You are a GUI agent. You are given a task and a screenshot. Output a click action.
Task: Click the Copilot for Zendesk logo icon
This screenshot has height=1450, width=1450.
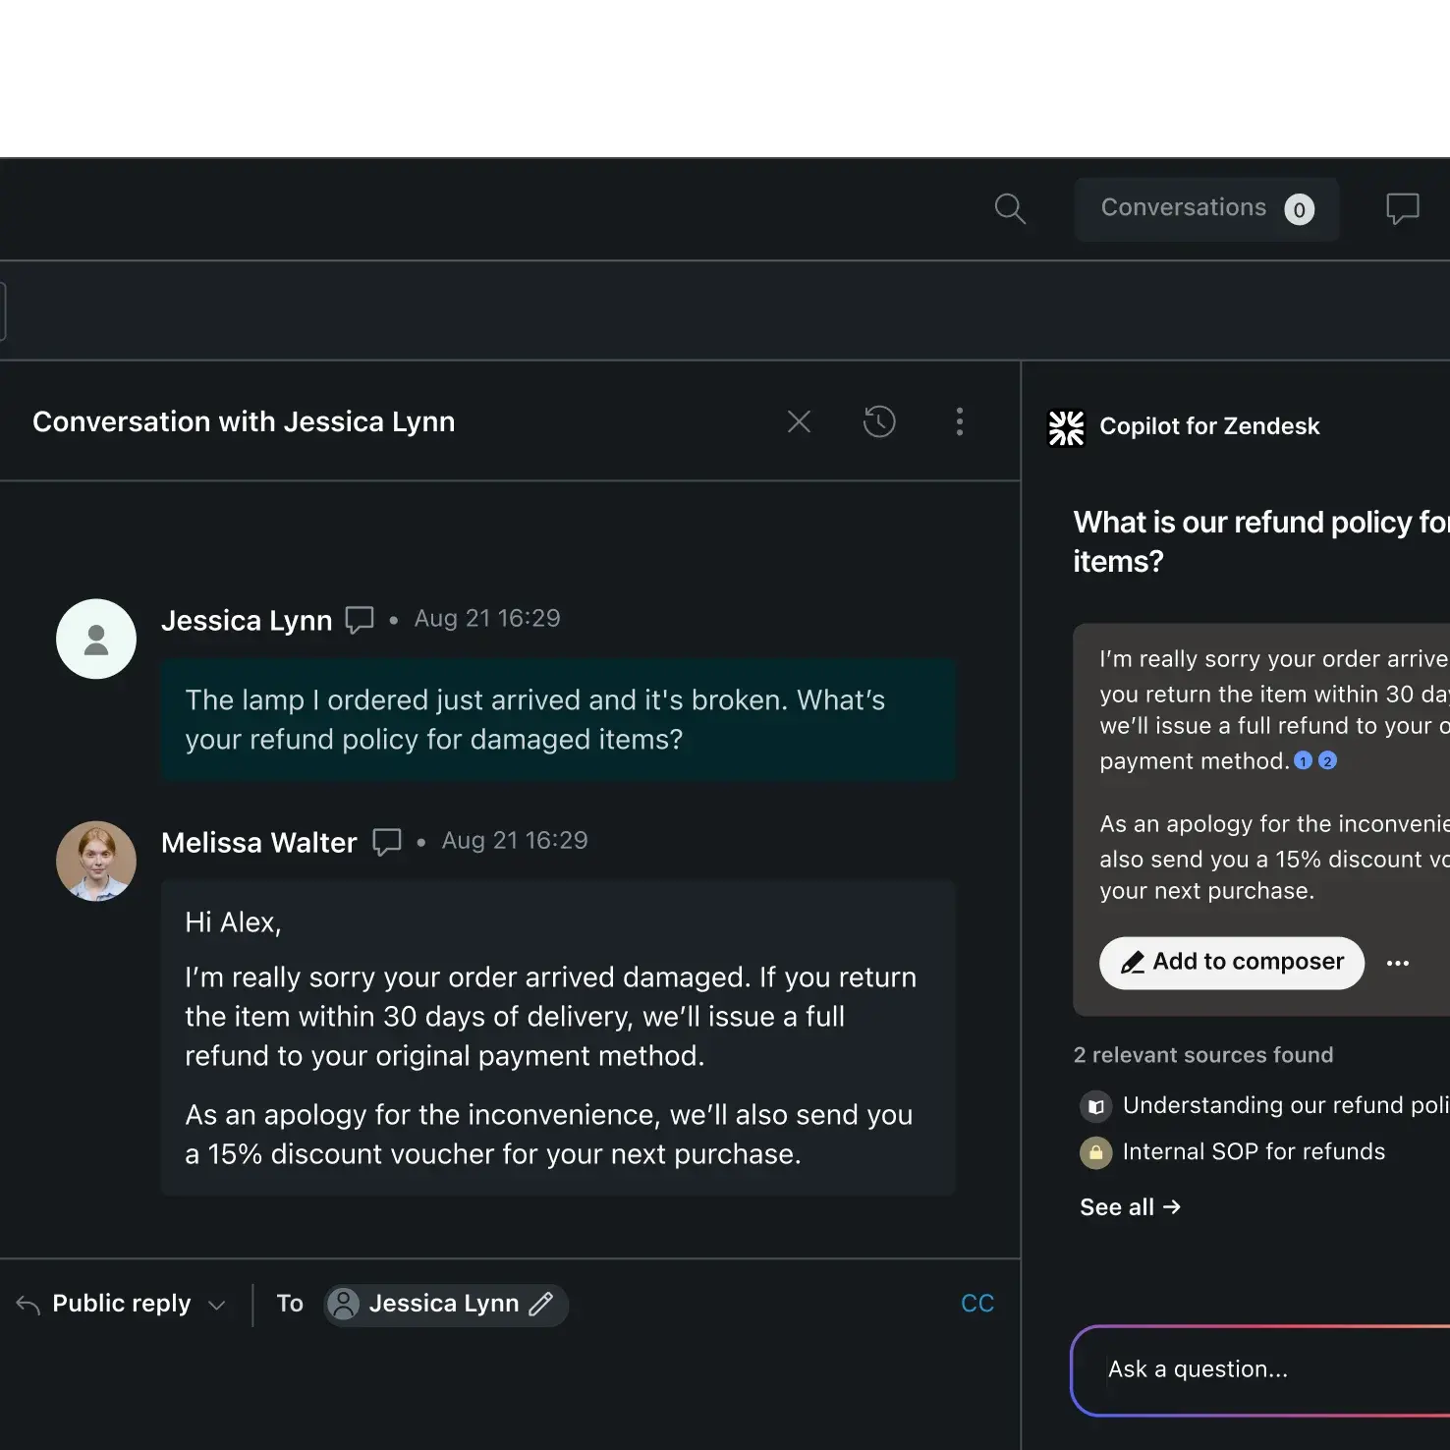1066,427
